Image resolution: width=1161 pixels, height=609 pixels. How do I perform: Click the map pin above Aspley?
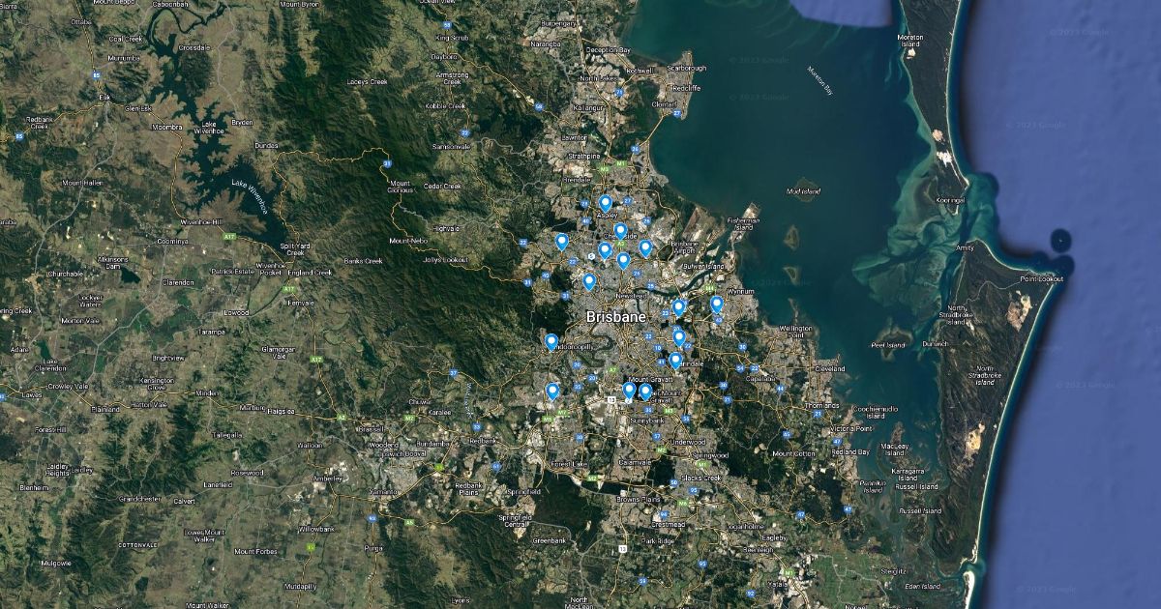pyautogui.click(x=606, y=203)
